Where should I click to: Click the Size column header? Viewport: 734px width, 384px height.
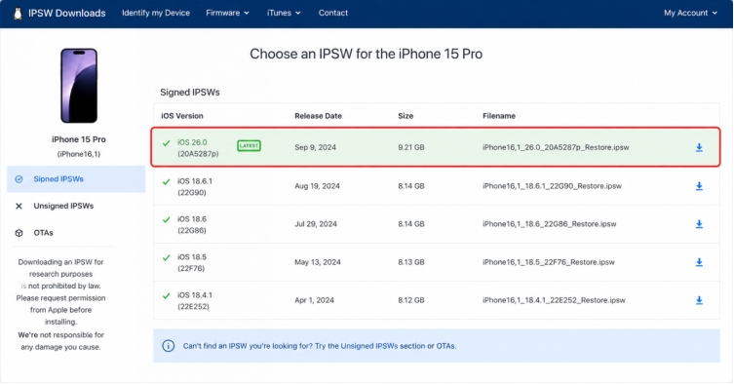click(x=406, y=116)
